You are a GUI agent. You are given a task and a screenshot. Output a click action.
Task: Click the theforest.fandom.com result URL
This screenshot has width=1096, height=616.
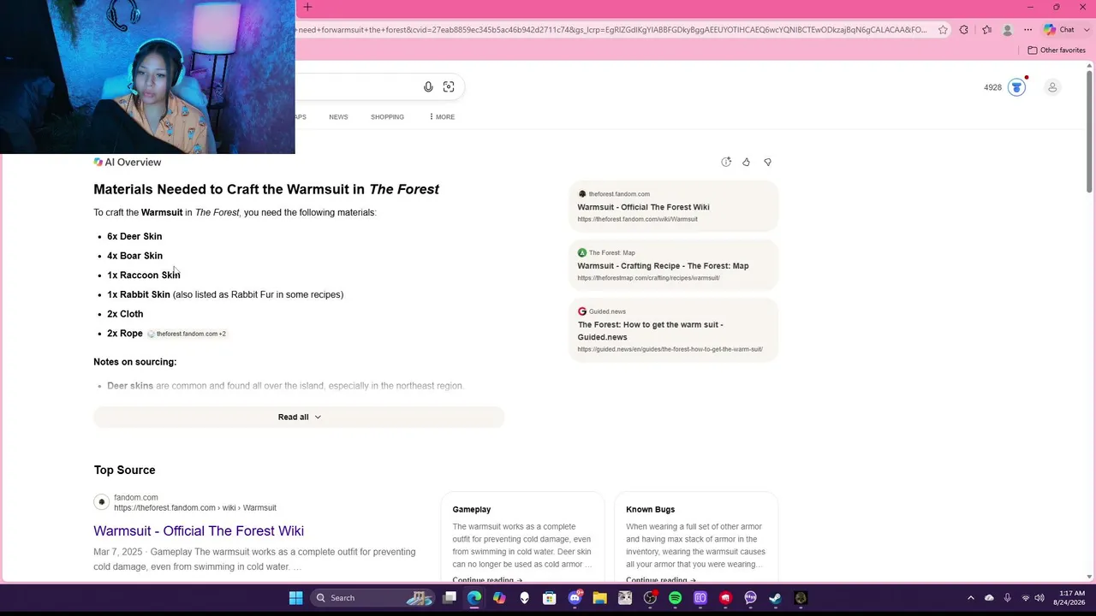[195, 508]
